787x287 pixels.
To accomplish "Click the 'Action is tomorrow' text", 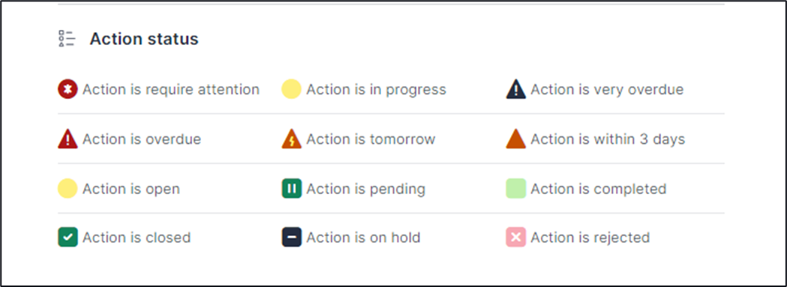I will (x=371, y=139).
